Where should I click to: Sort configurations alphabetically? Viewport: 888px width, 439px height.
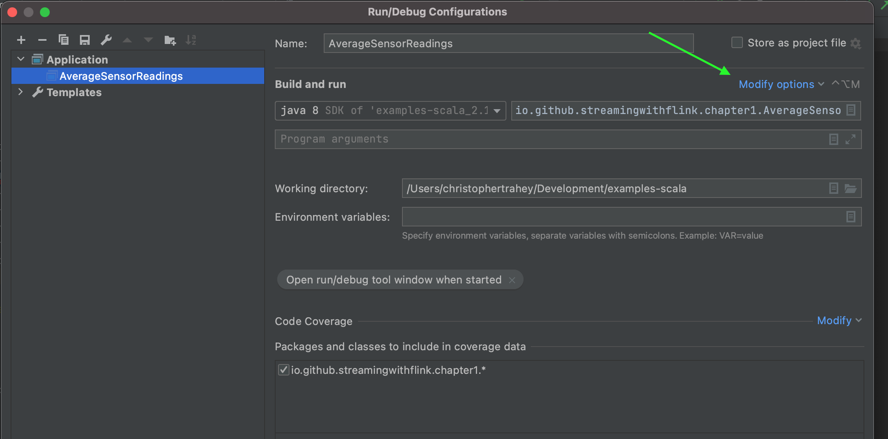[x=191, y=40]
